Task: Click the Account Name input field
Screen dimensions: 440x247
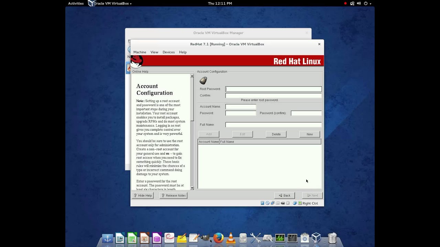Action: tap(241, 107)
